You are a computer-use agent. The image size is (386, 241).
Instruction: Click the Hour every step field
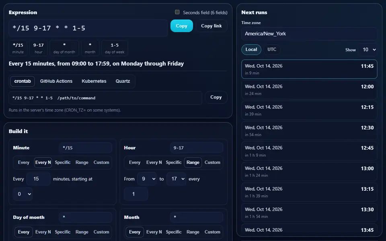point(136,194)
